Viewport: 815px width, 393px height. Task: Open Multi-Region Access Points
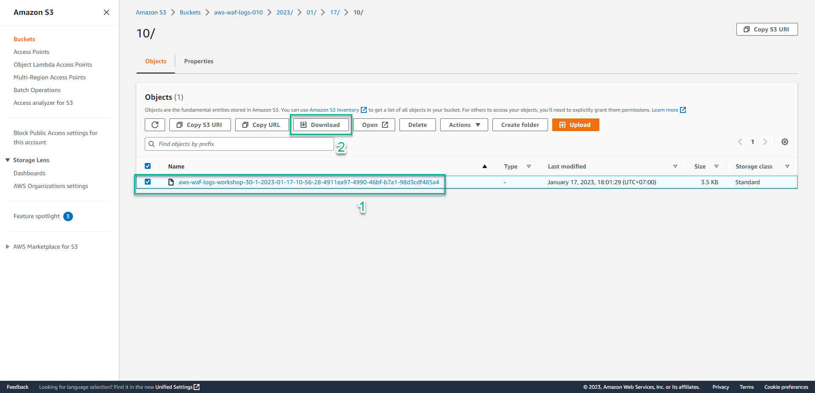(50, 77)
